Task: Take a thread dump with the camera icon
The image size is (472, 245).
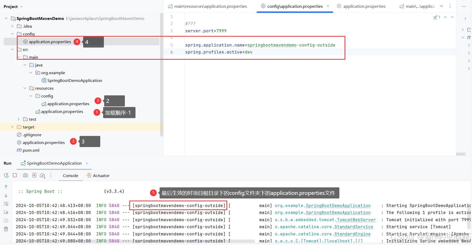Action: coord(25,175)
